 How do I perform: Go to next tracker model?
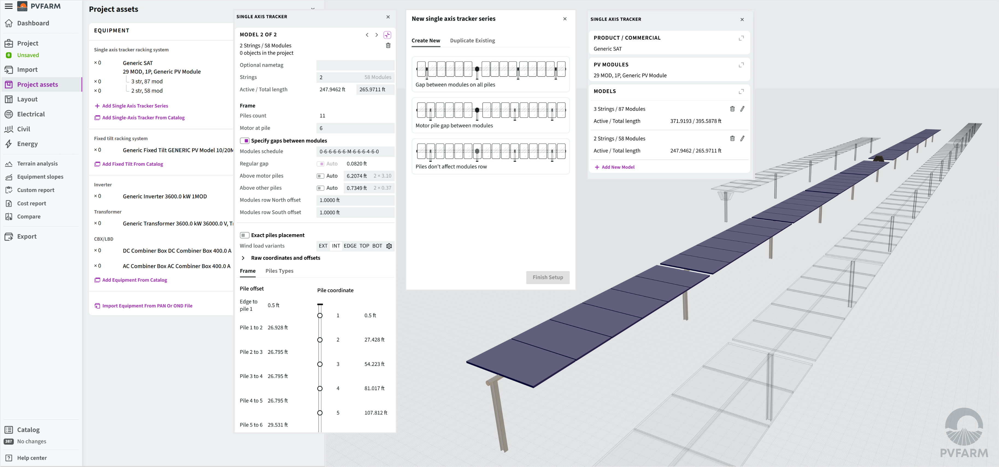pos(376,35)
